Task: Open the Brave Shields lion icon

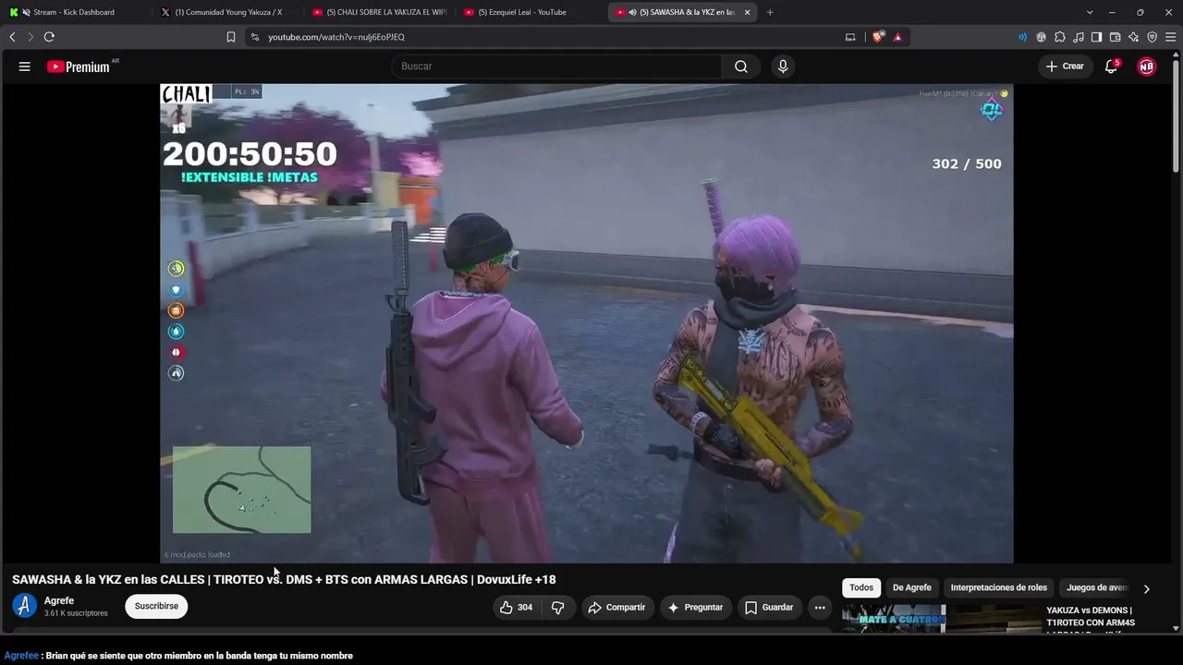Action: pyautogui.click(x=878, y=37)
